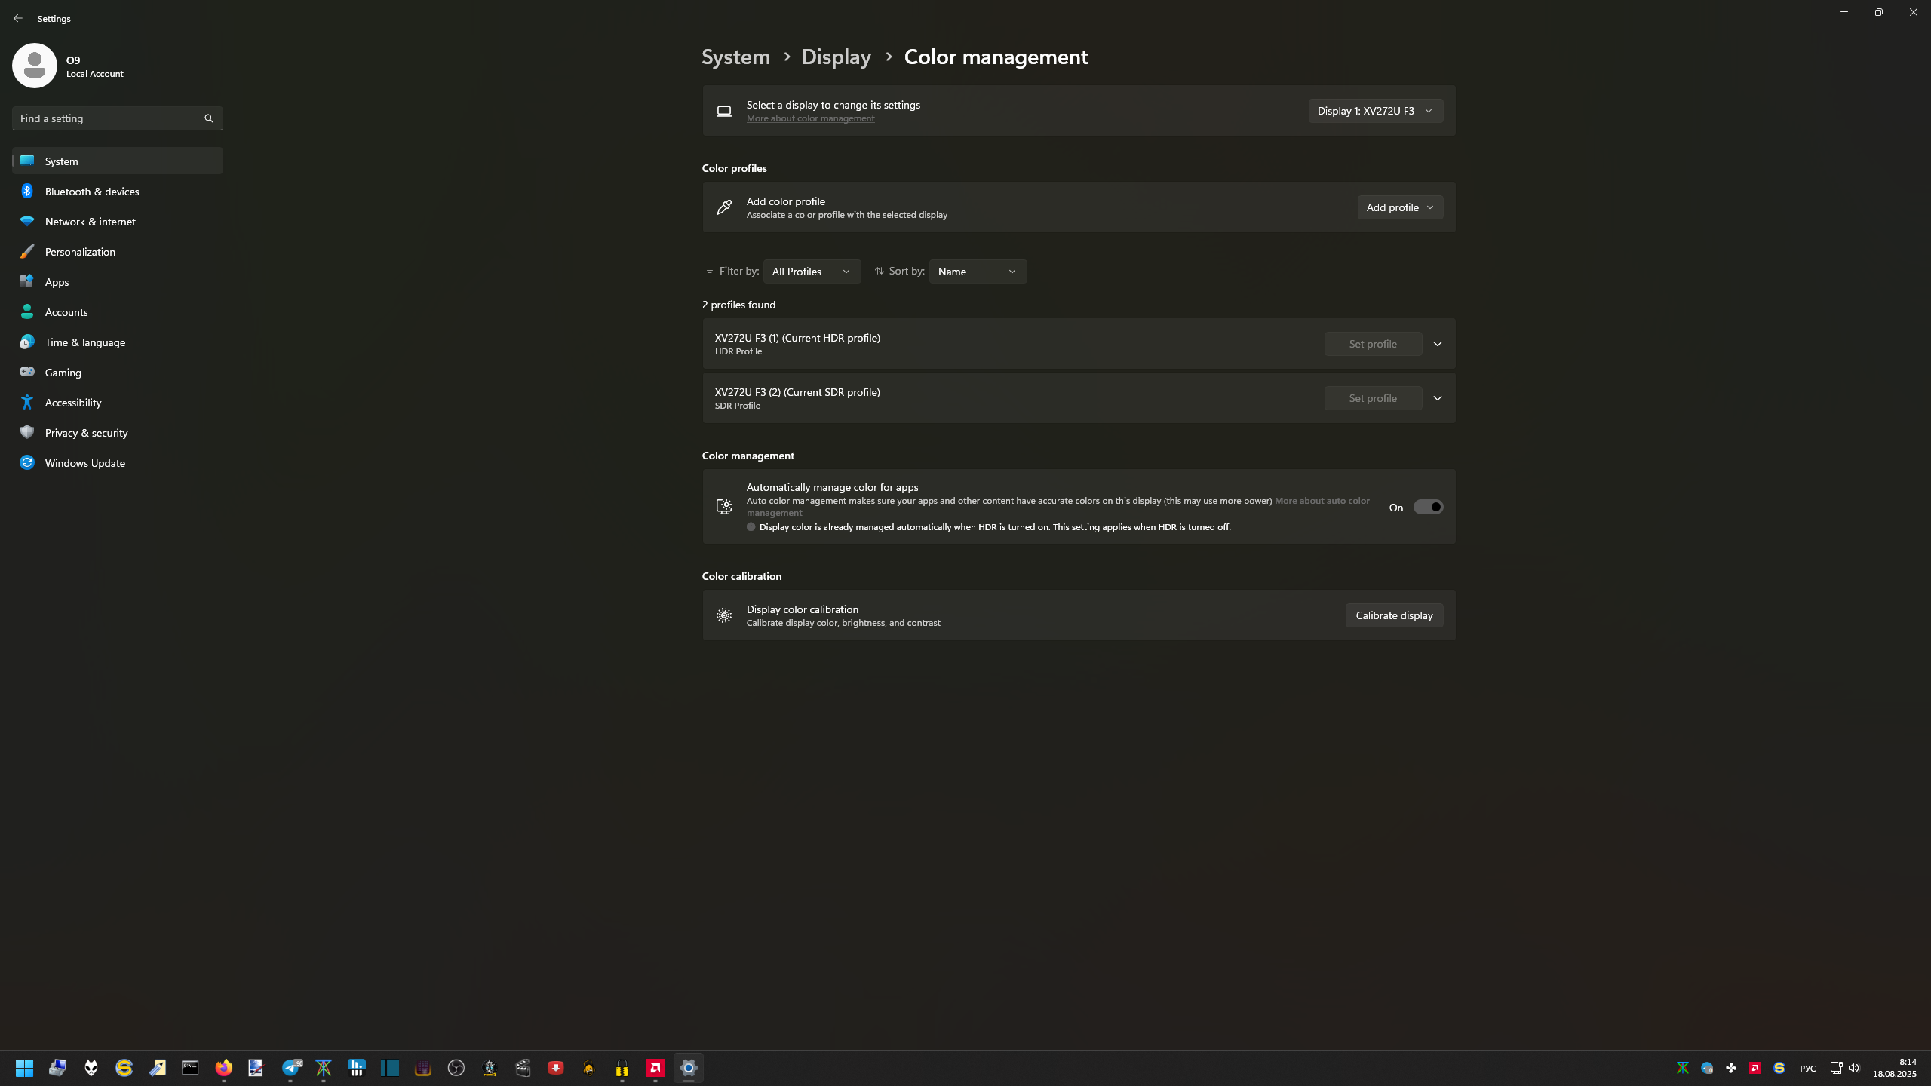Open the Filter by All Profiles dropdown
The width and height of the screenshot is (1931, 1086).
point(812,271)
